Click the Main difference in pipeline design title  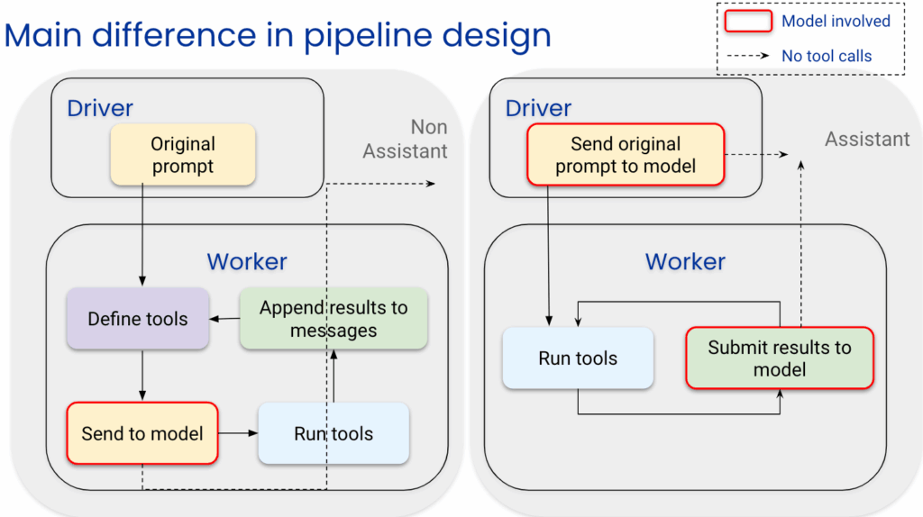coord(278,35)
